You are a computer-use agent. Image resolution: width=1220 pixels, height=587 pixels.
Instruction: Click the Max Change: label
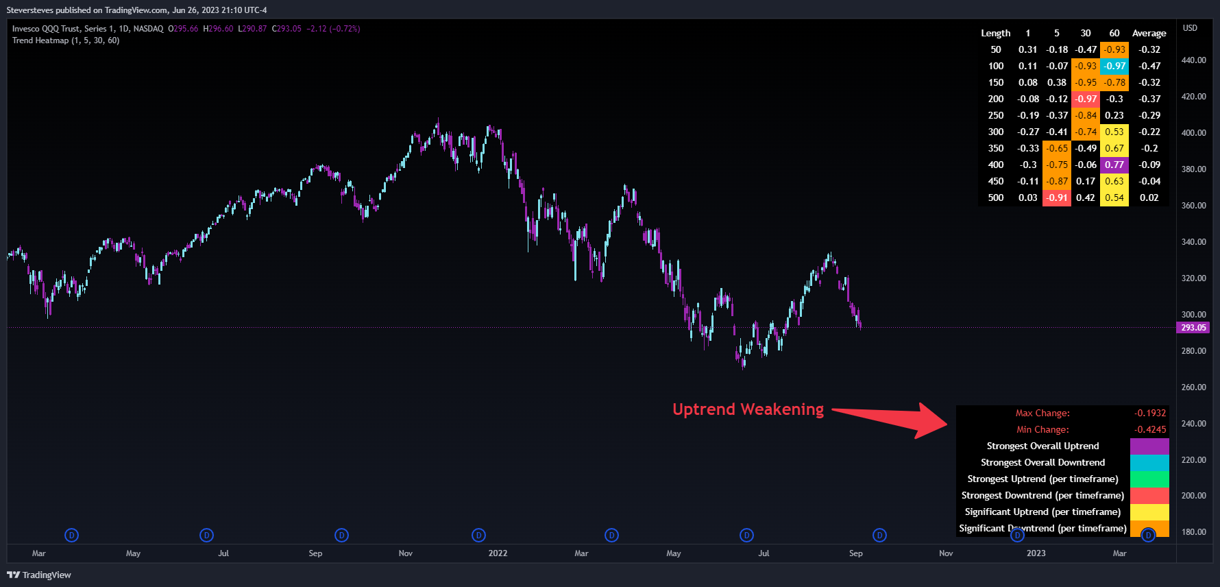[x=1042, y=413]
